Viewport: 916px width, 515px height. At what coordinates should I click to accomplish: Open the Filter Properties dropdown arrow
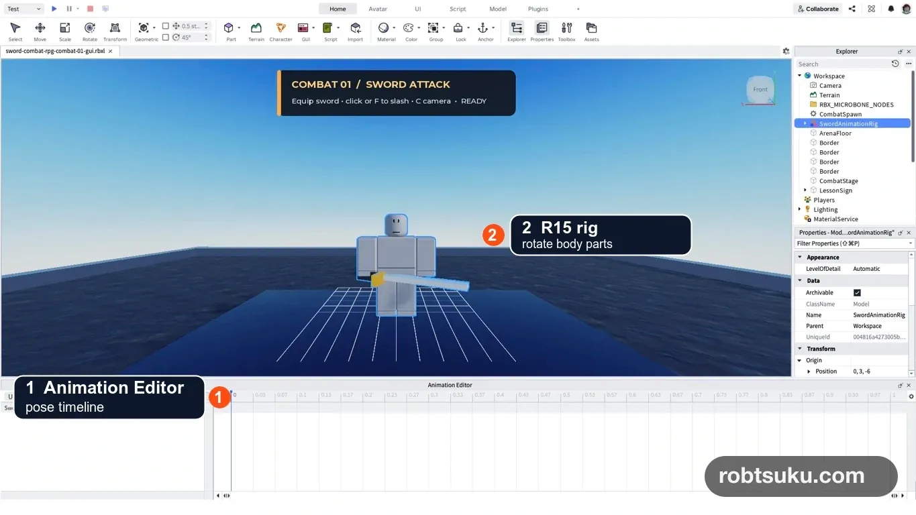(910, 243)
